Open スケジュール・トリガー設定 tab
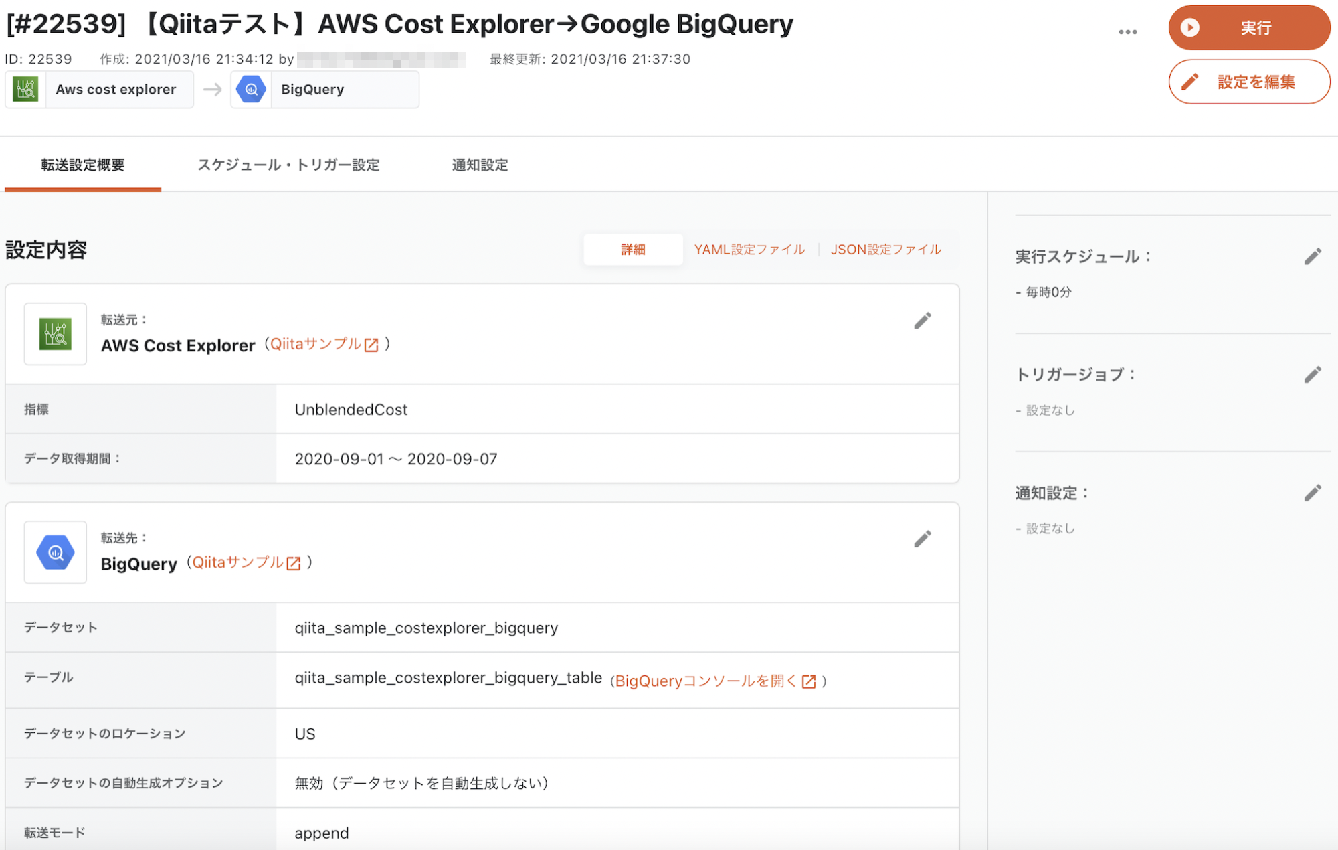 pos(288,165)
